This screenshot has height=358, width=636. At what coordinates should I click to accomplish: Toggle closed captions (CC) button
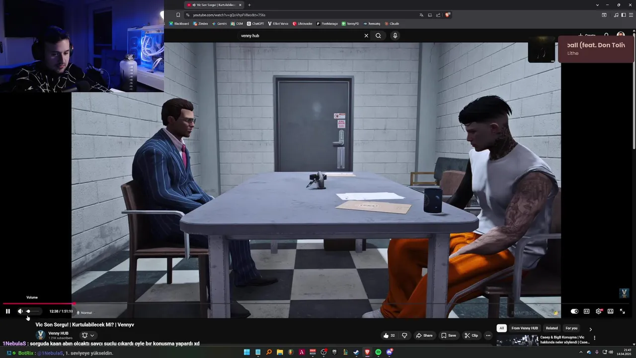(x=586, y=311)
